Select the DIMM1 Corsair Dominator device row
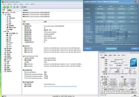This screenshot has width=139, height=97. tap(36, 12)
